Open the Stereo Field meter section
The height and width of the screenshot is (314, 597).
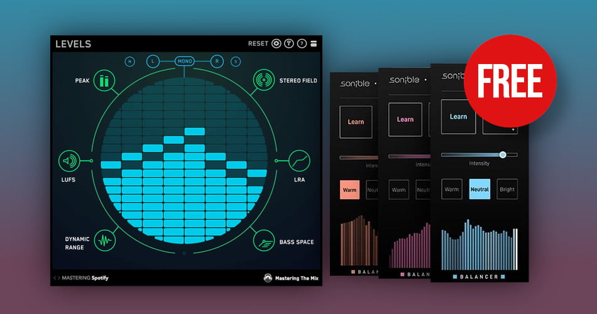264,80
